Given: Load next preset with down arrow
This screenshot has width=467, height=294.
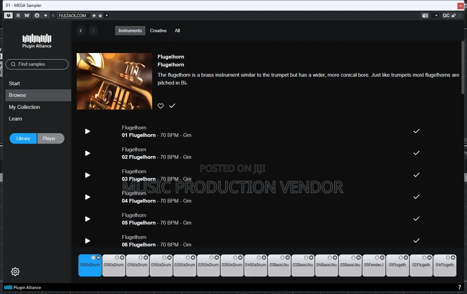Looking at the screenshot, I should click(100, 15).
